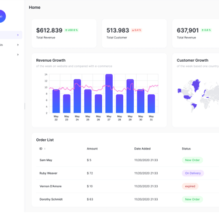Click the Total Customer label
This screenshot has height=213, width=219.
pyautogui.click(x=117, y=37)
